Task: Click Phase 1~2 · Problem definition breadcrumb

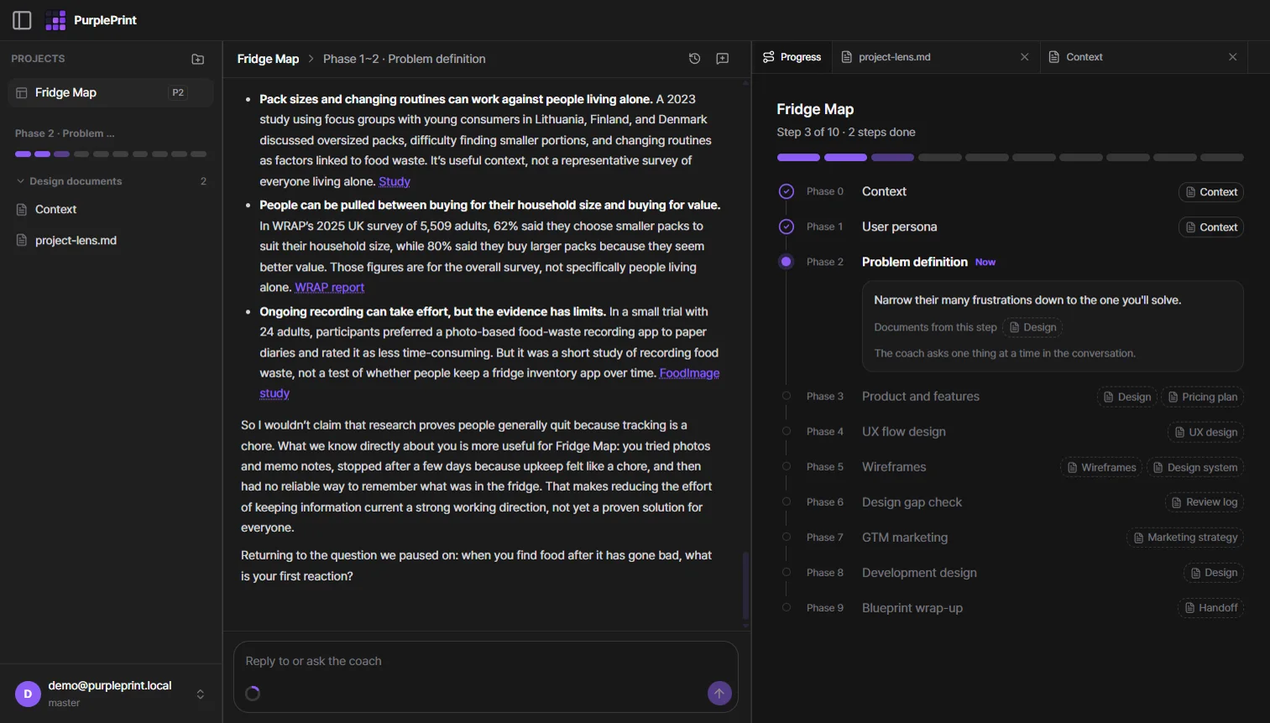Action: click(405, 59)
